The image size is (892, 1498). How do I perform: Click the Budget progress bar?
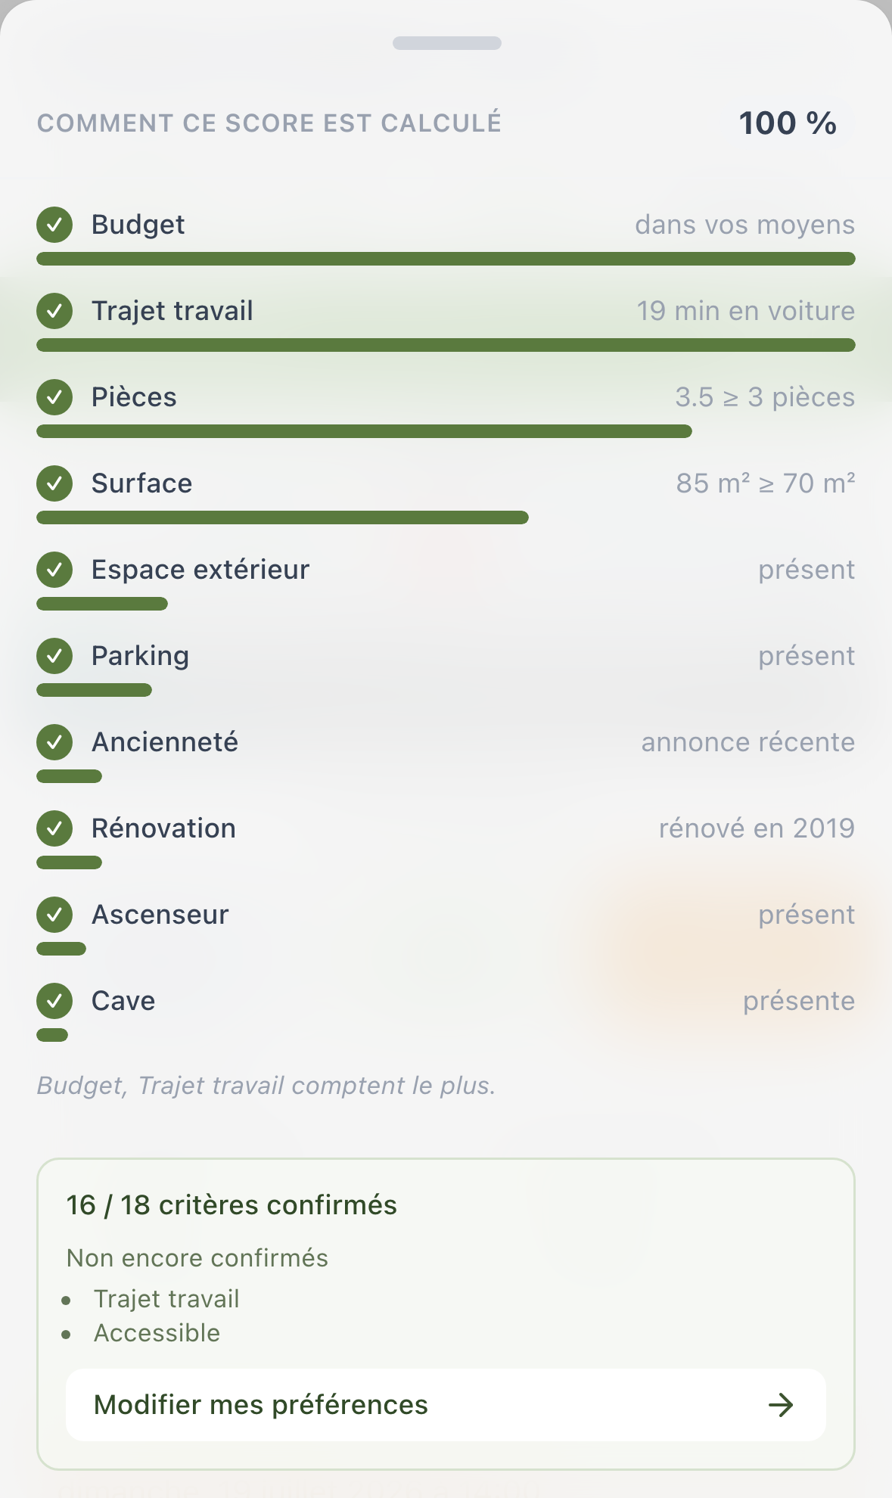[x=446, y=259]
